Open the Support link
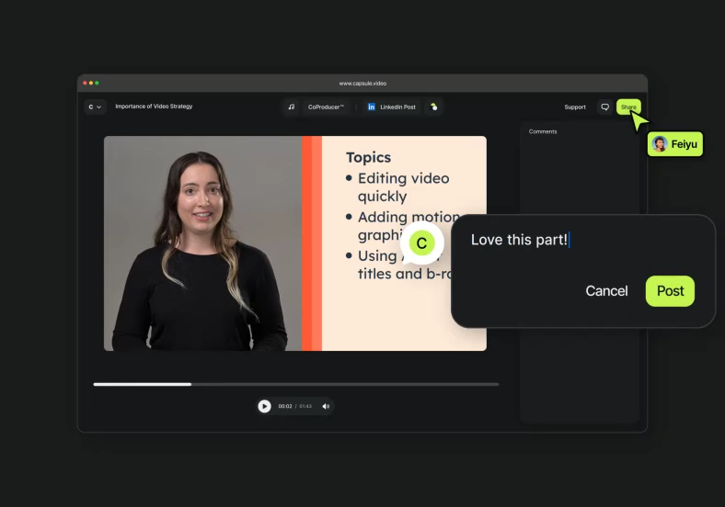 tap(575, 107)
